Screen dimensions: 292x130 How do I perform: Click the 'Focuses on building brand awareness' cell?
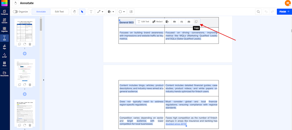coord(141,36)
